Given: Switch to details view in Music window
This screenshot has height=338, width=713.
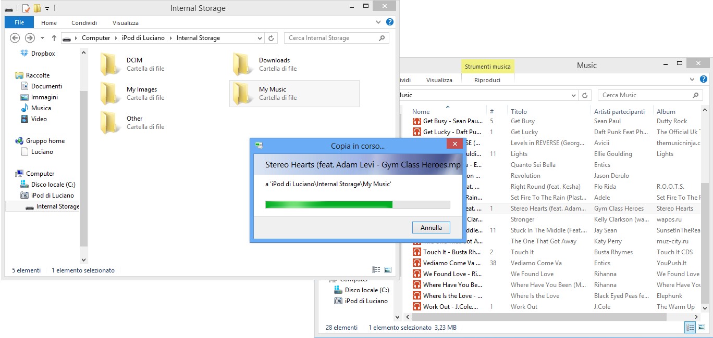Looking at the screenshot, I should click(690, 327).
